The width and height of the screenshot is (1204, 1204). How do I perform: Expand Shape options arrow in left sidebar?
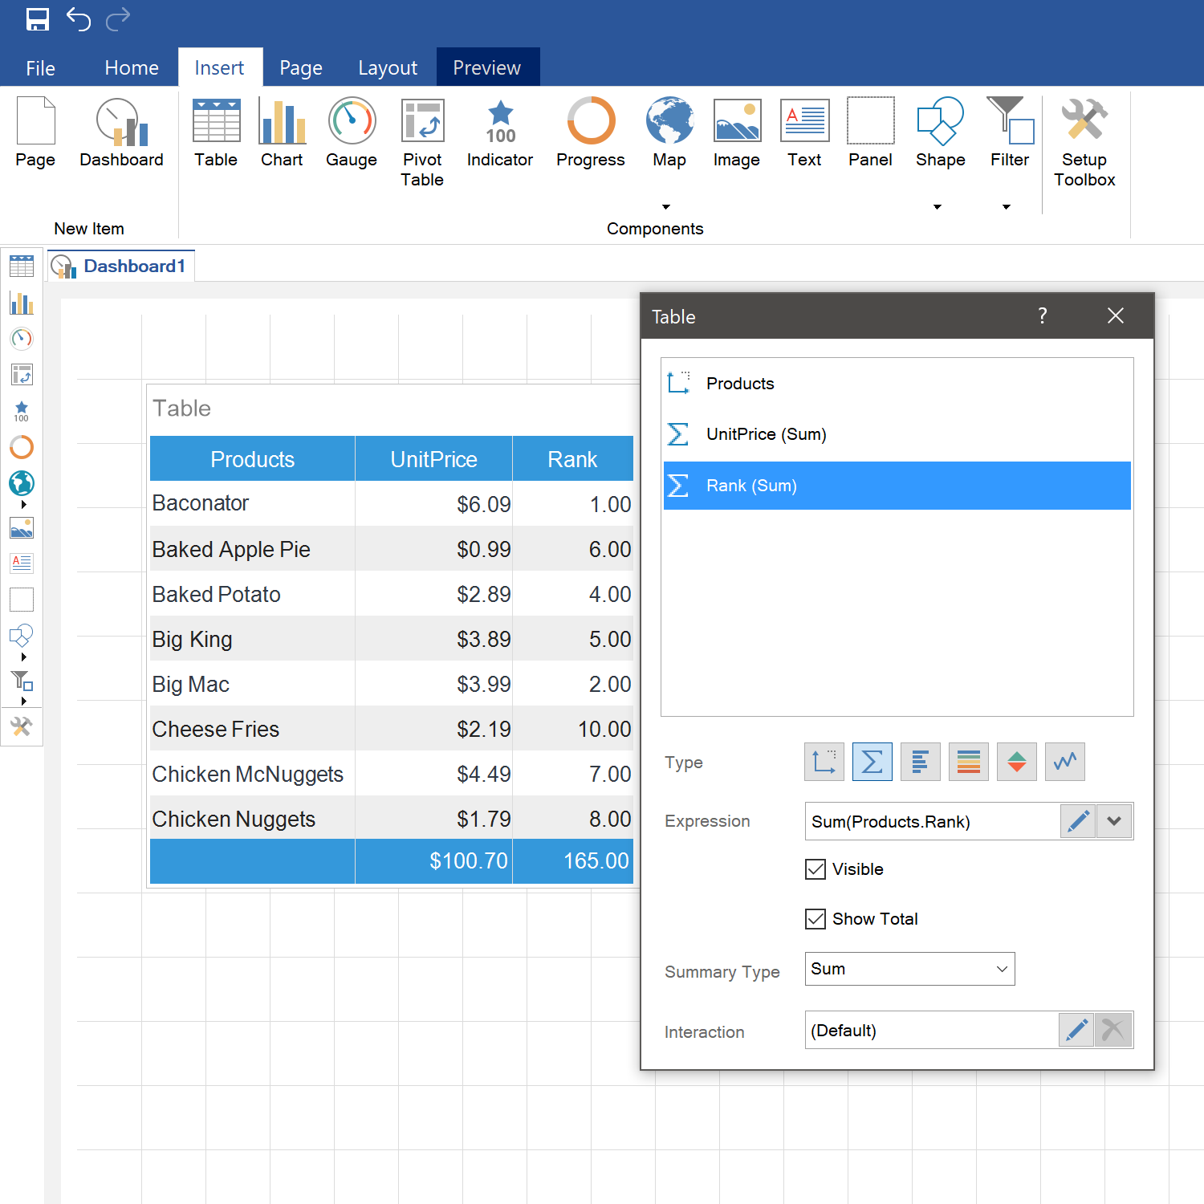[x=24, y=657]
